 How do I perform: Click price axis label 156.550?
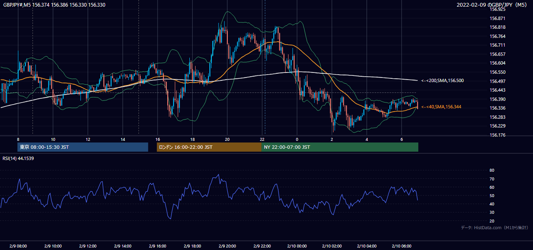click(x=498, y=72)
